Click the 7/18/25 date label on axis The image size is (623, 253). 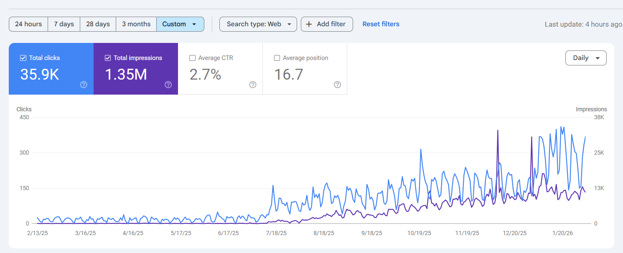click(x=276, y=233)
